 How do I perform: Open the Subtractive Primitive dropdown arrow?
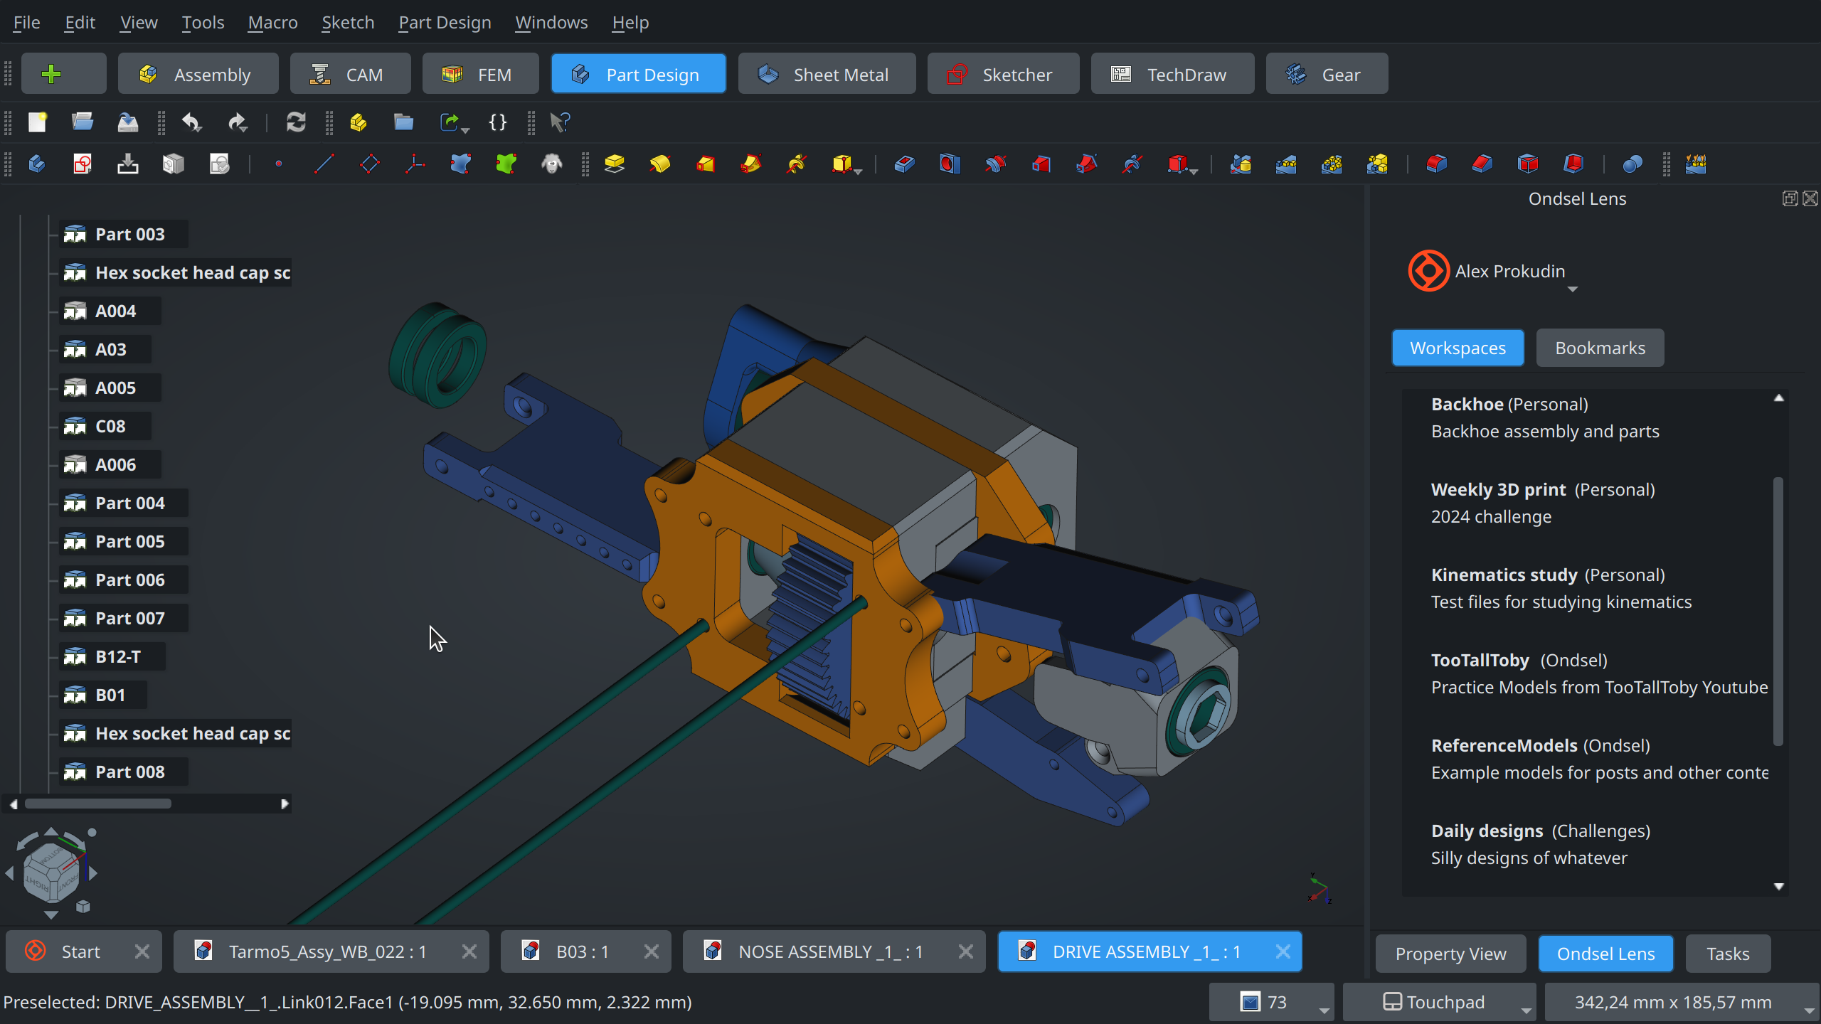coord(1194,171)
